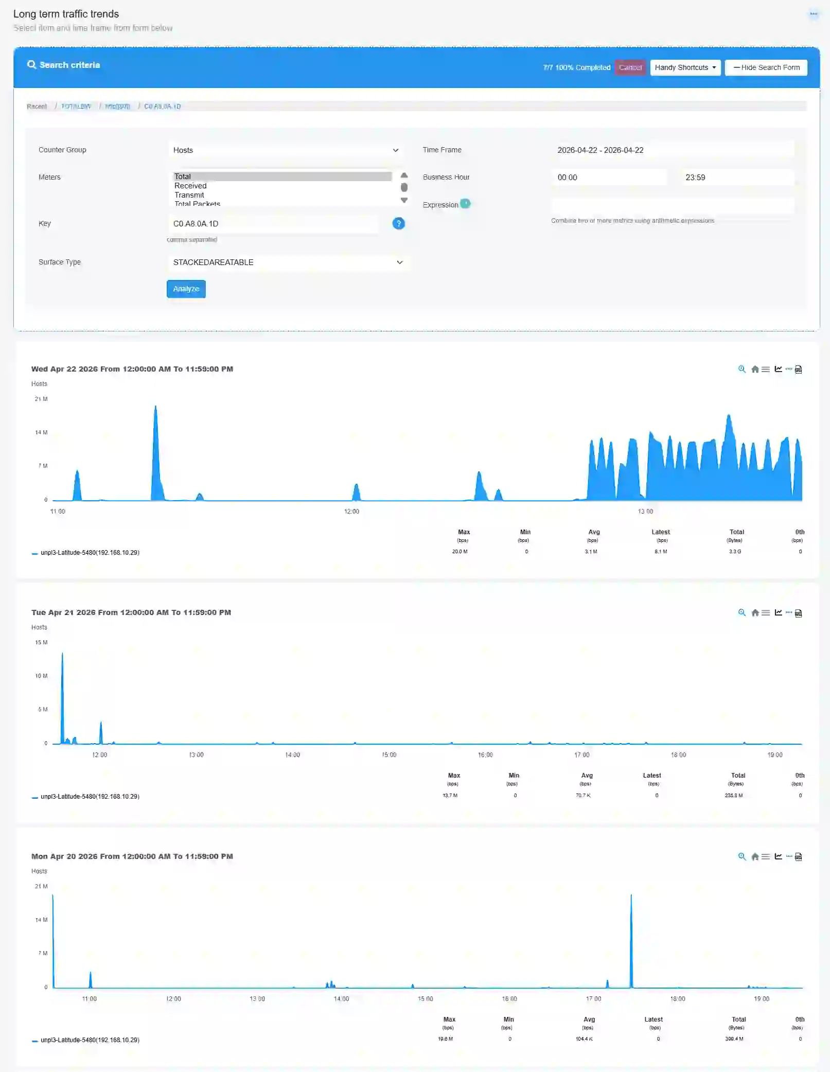Click line chart icon on Wed Apr 22 chart
The width and height of the screenshot is (830, 1072).
tap(778, 369)
